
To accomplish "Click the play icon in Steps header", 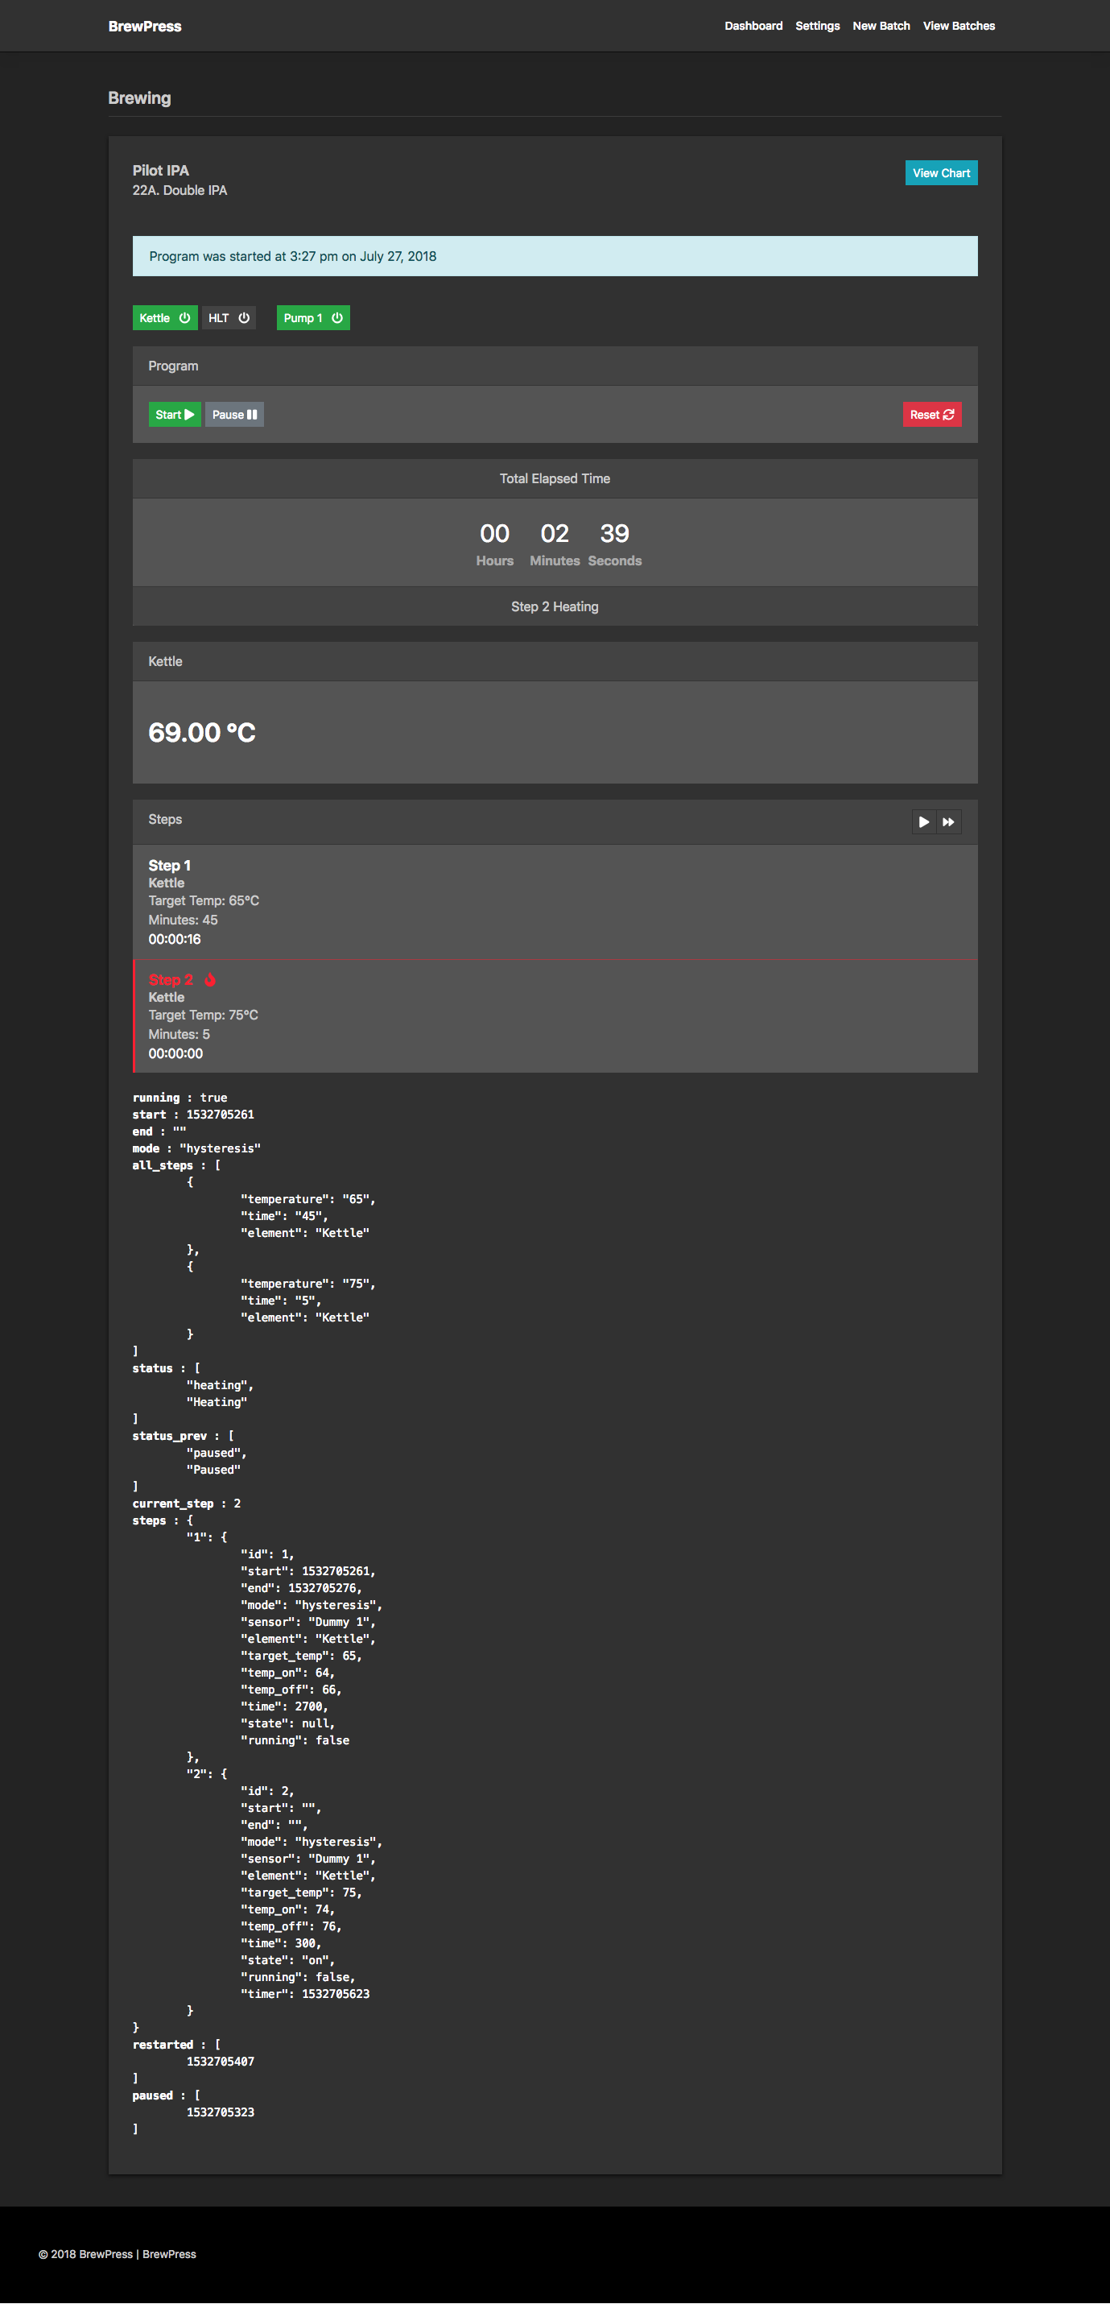I will (x=924, y=822).
